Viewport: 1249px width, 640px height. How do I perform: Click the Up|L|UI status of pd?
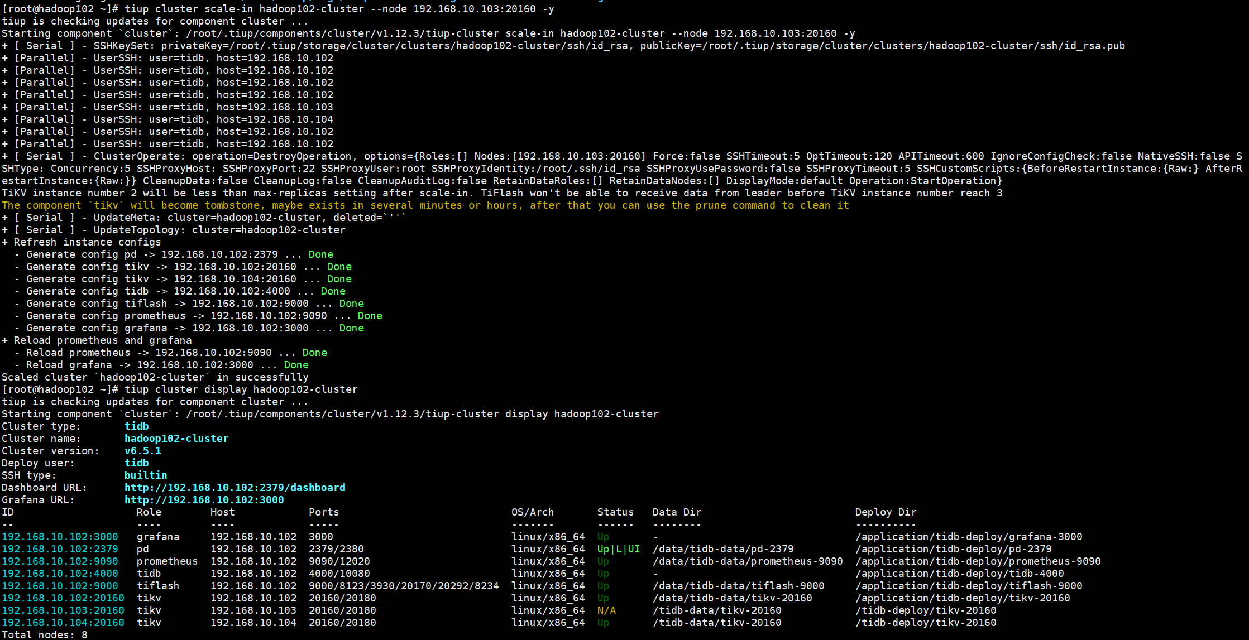click(619, 549)
